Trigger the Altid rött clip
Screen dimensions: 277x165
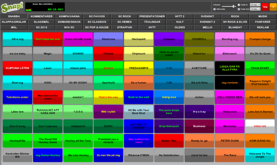coord(260,126)
